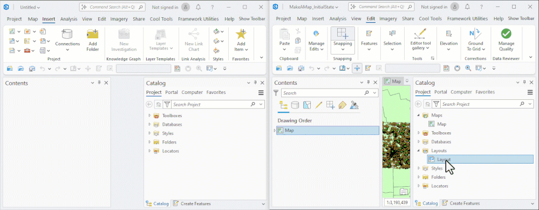Select List By Perspective Imagery in Contents
Screen dimensions: 539x210
354,105
